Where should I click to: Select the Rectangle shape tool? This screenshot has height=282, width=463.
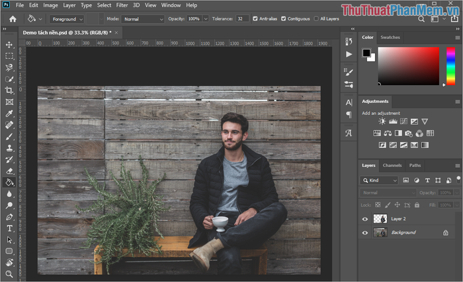click(9, 252)
